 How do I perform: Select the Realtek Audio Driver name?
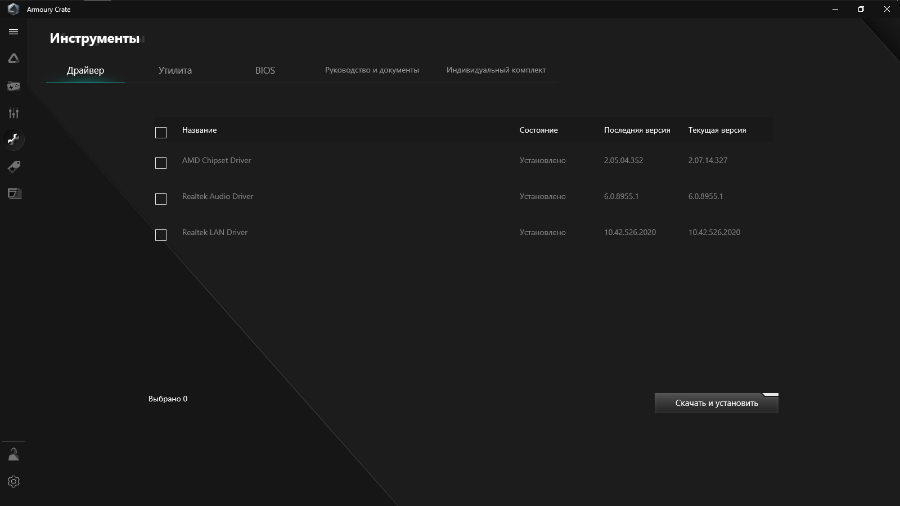pos(218,196)
